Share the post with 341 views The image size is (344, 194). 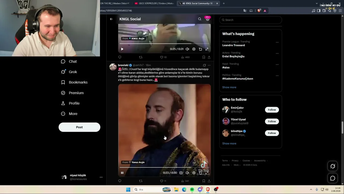pyautogui.click(x=209, y=181)
